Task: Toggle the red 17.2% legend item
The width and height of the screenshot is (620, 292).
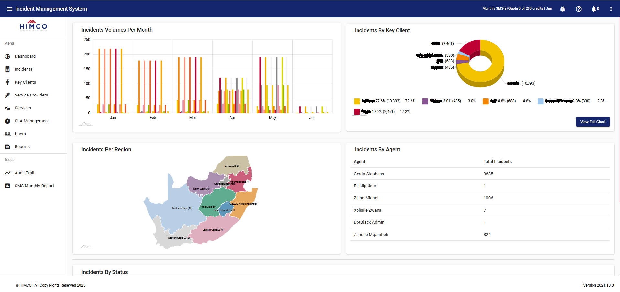Action: (374, 112)
